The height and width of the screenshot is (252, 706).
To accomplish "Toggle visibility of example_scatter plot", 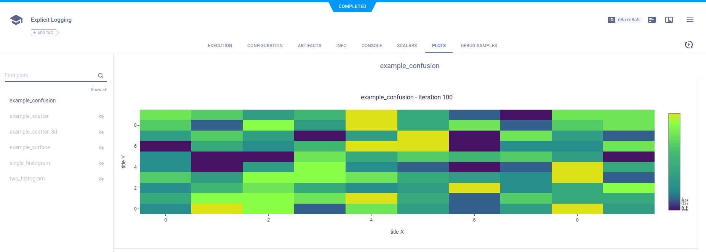I will point(101,116).
